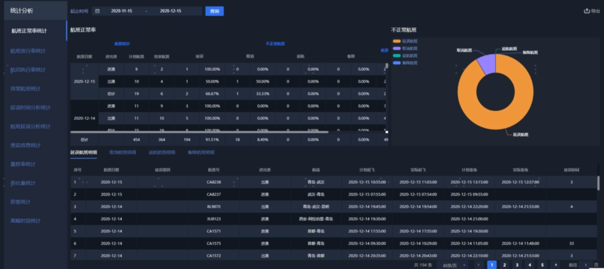The image size is (604, 269).
Task: Toggle the 返航航班 legend item in chart
Action: pos(405,55)
